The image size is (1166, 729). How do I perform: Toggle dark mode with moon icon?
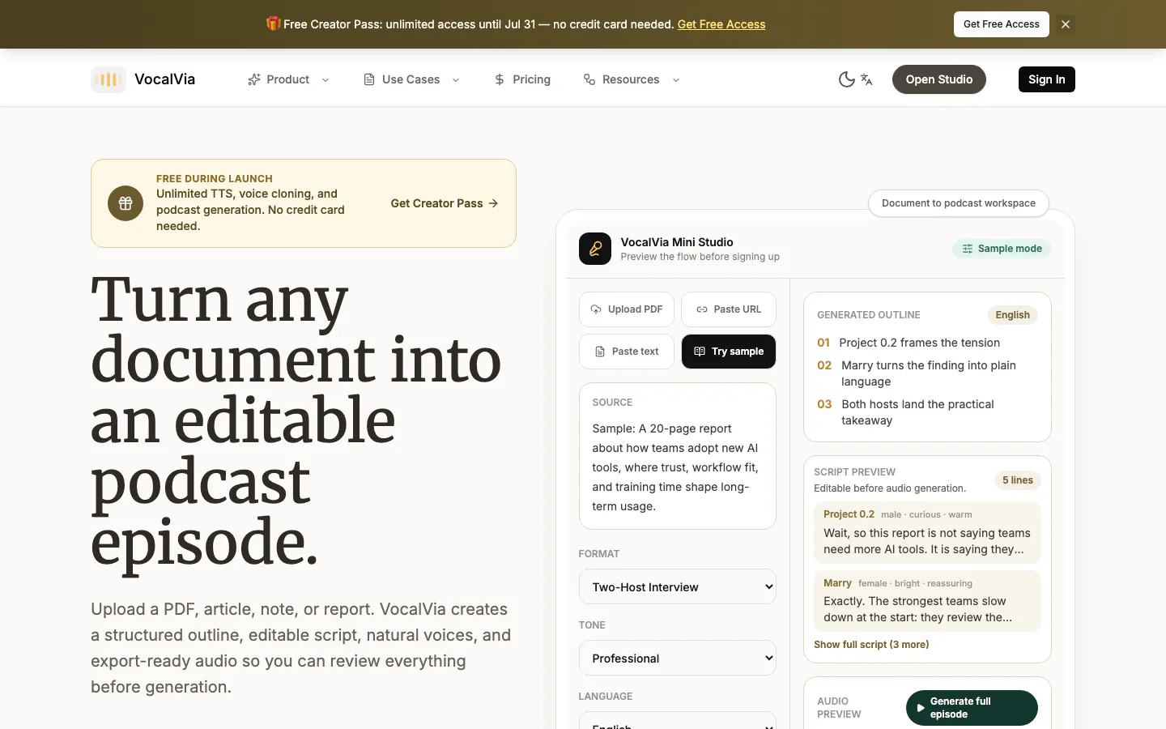pos(846,79)
